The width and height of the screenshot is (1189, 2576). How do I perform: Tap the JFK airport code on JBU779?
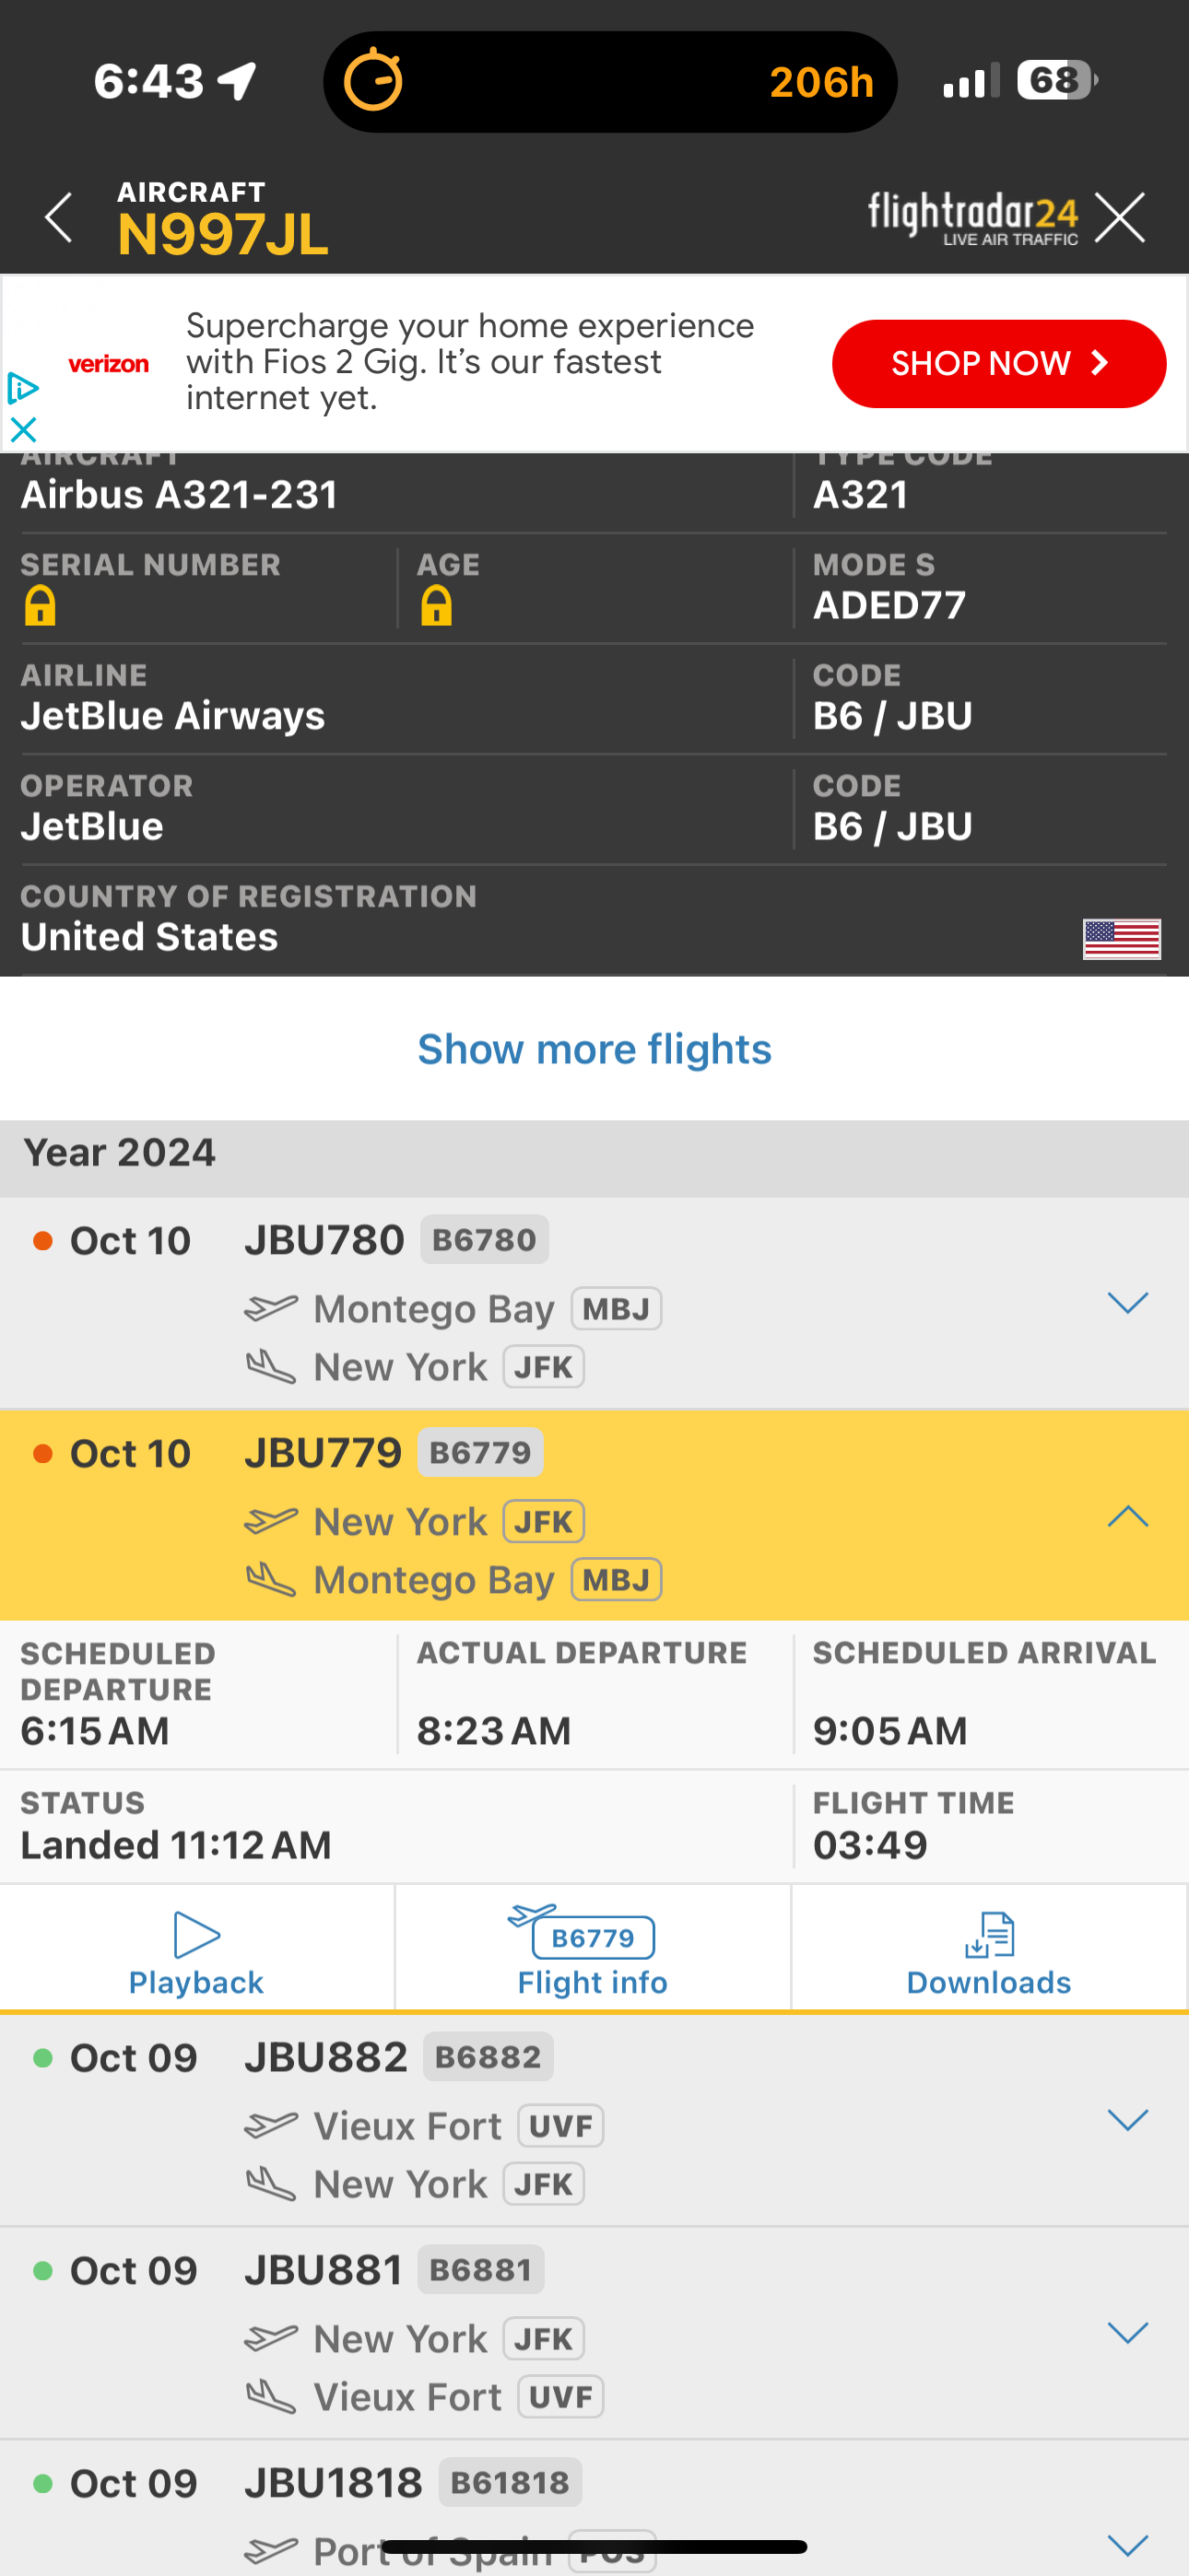pyautogui.click(x=544, y=1522)
